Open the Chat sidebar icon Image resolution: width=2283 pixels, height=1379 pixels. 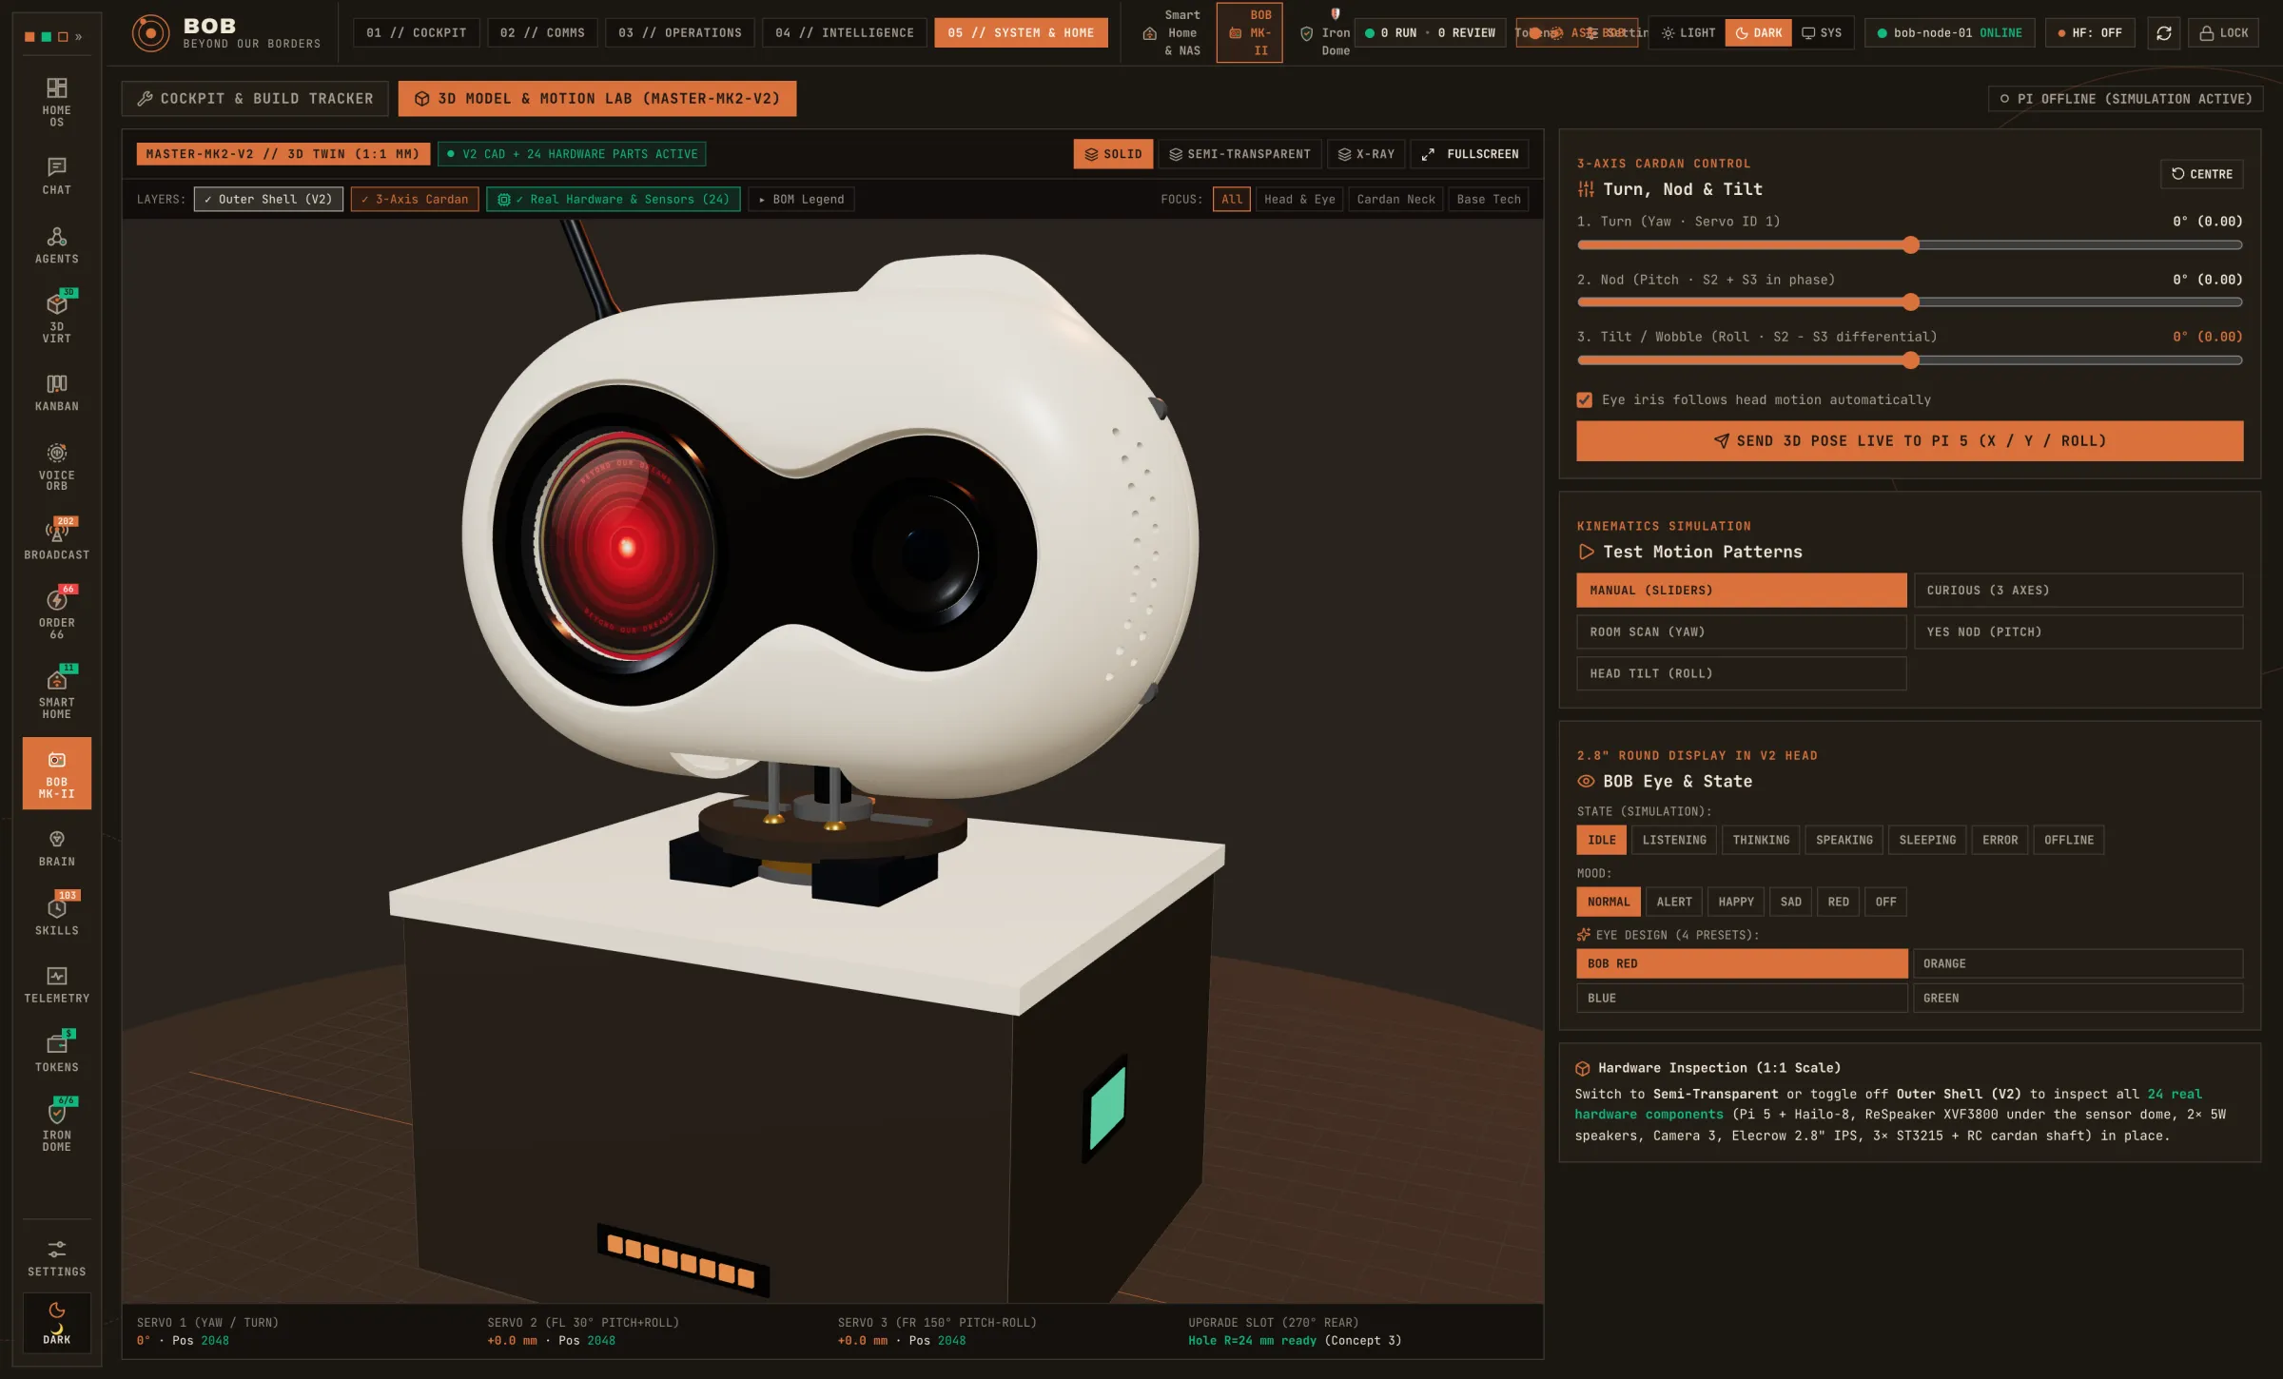pos(57,176)
